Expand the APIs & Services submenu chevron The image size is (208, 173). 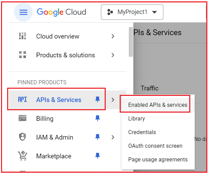pyautogui.click(x=113, y=100)
